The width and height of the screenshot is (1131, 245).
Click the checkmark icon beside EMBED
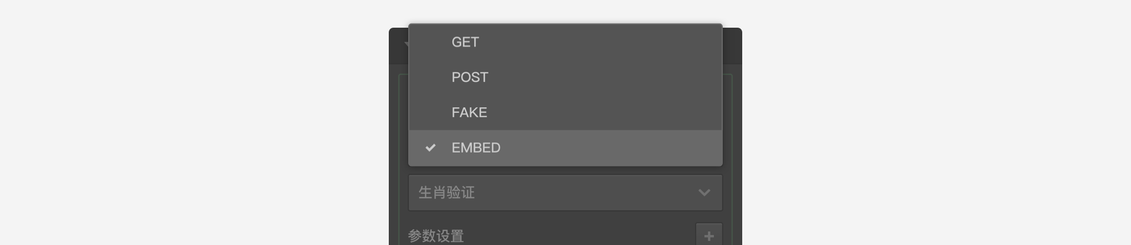click(x=431, y=148)
